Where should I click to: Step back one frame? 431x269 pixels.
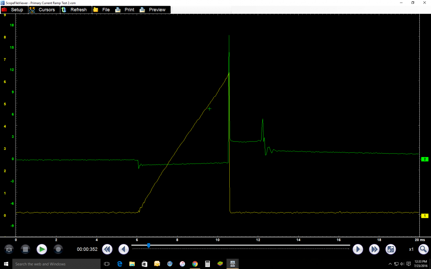pyautogui.click(x=124, y=249)
